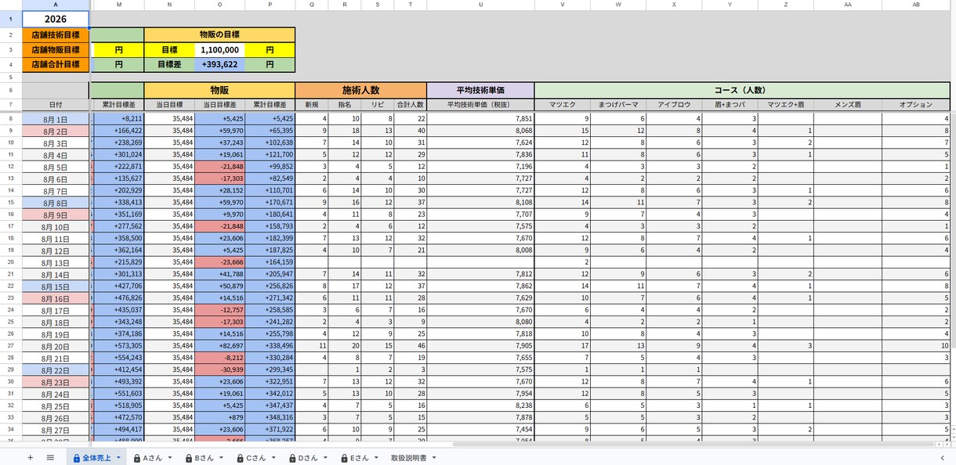This screenshot has height=465, width=956.
Task: Click the lock icon on Bさん tab
Action: click(x=189, y=458)
